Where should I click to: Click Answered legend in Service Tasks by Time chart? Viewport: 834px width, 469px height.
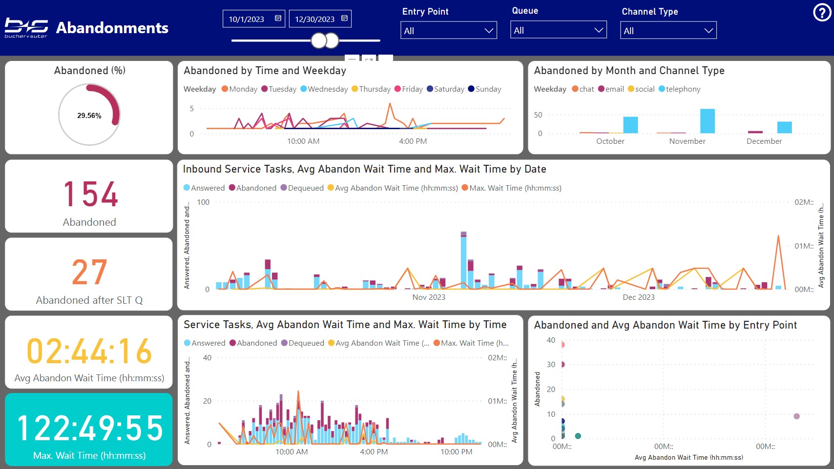[205, 343]
